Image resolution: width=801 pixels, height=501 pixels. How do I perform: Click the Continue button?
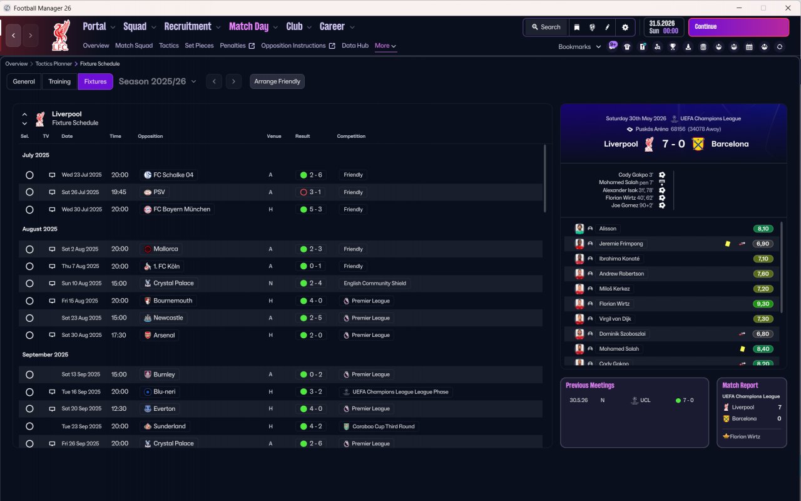[738, 27]
